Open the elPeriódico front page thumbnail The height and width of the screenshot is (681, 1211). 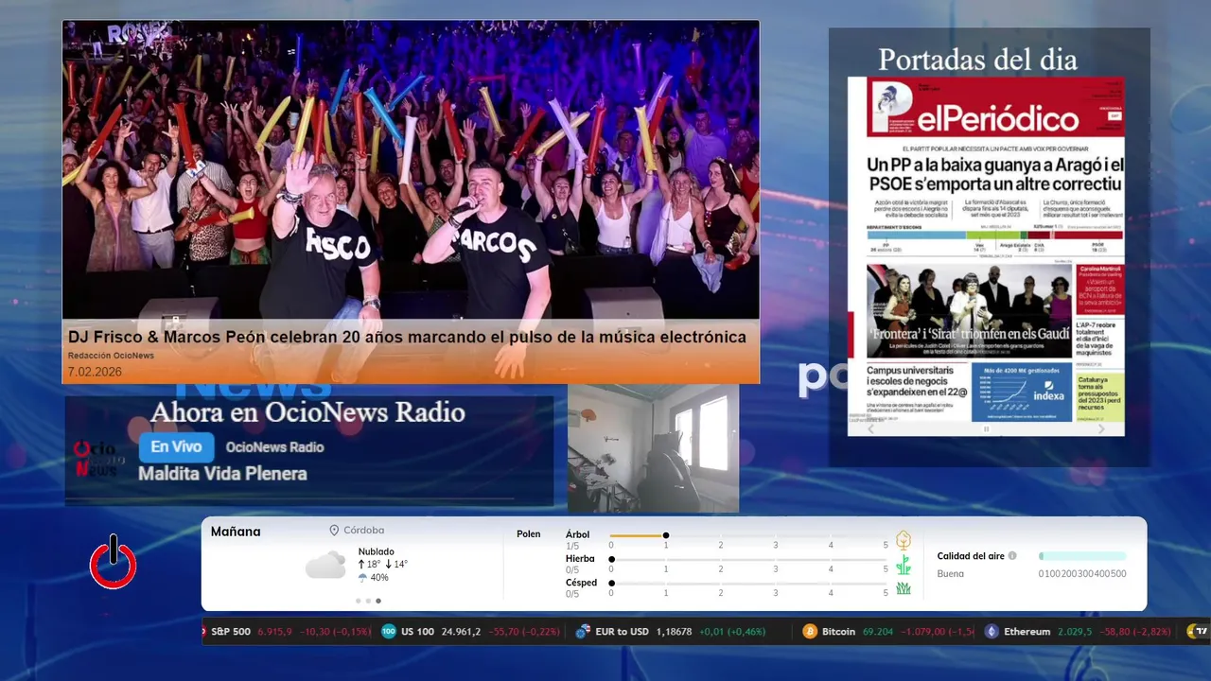(986, 248)
